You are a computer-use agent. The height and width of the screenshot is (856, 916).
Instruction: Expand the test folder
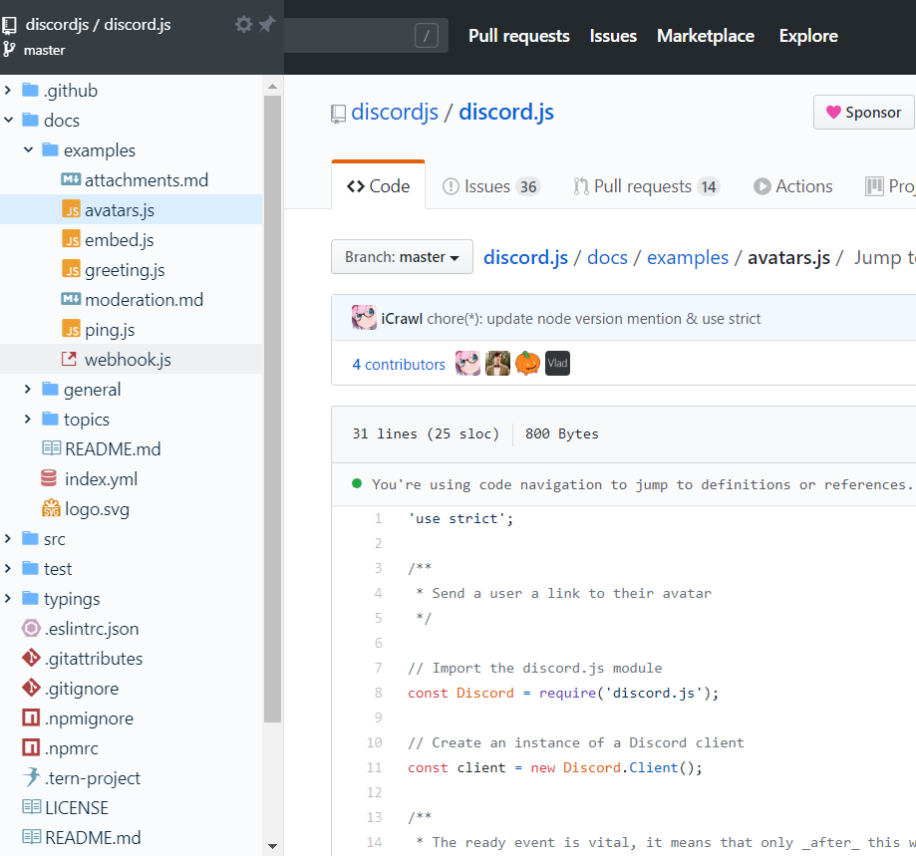(8, 568)
